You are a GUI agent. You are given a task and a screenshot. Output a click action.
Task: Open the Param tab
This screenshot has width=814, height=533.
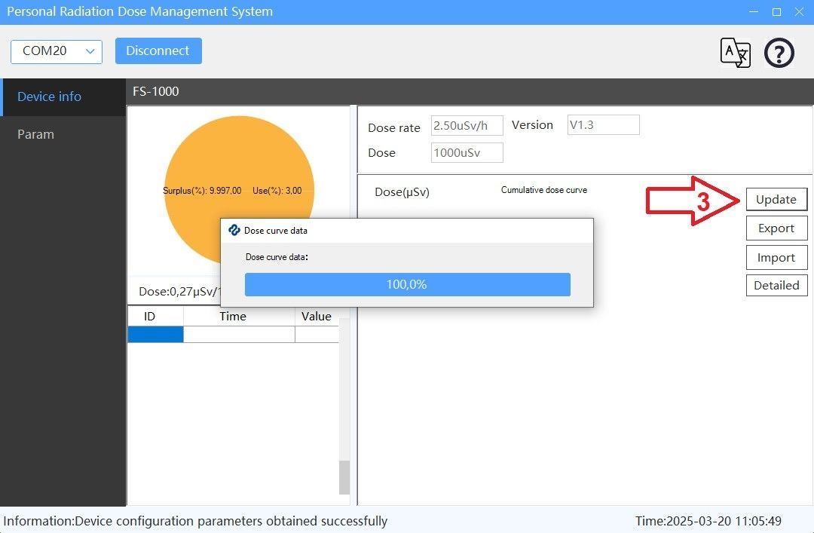[36, 134]
